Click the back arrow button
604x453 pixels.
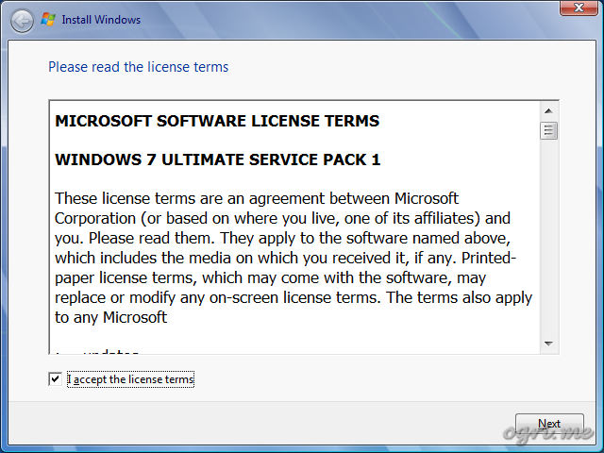(22, 21)
